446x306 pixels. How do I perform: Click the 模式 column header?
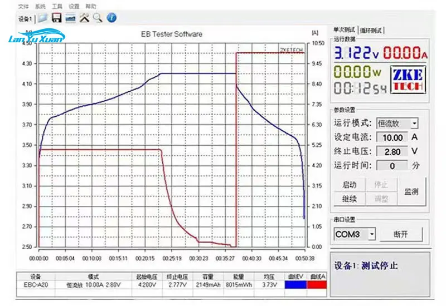pos(93,277)
